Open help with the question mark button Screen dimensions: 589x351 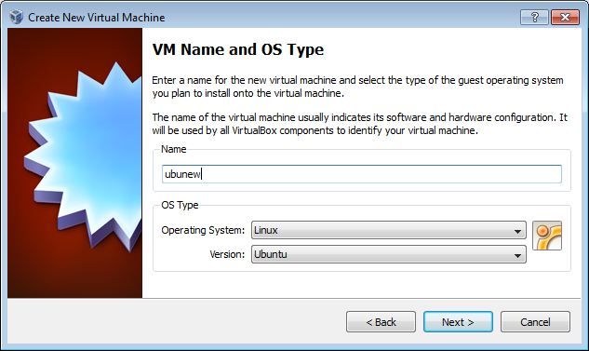(534, 17)
